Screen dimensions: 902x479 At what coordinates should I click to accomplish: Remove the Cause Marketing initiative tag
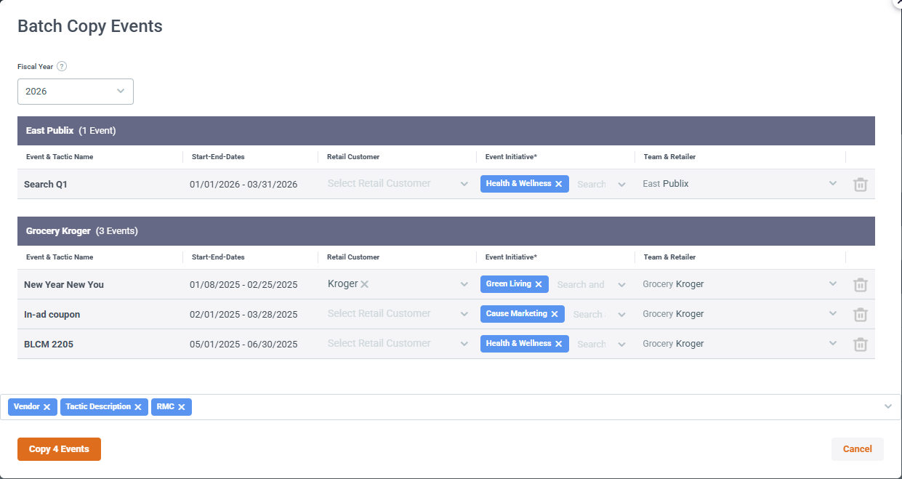(554, 314)
